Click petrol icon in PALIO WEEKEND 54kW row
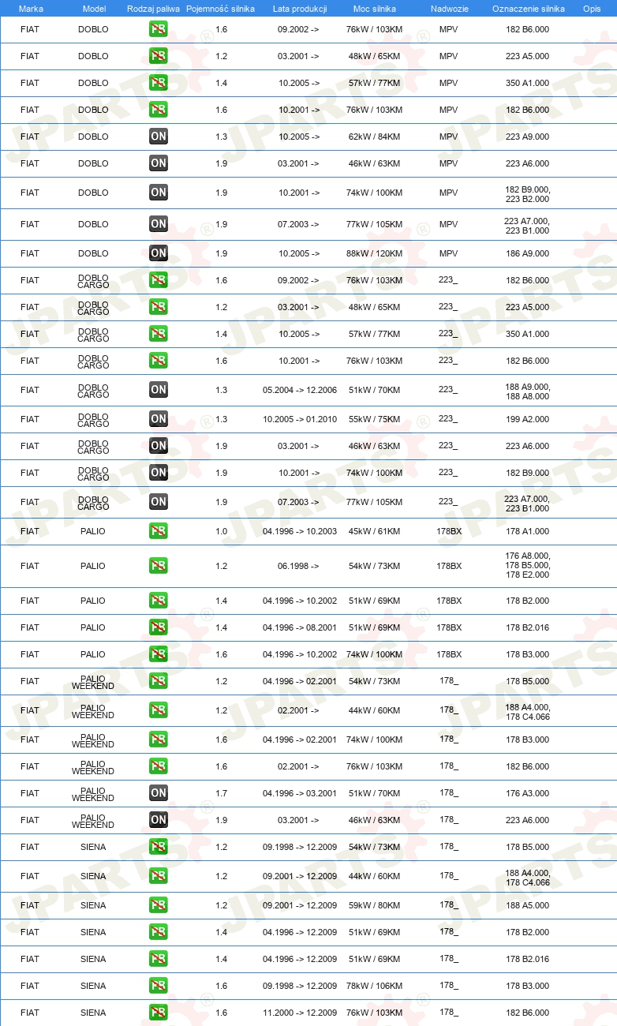617x1026 pixels. tap(159, 681)
